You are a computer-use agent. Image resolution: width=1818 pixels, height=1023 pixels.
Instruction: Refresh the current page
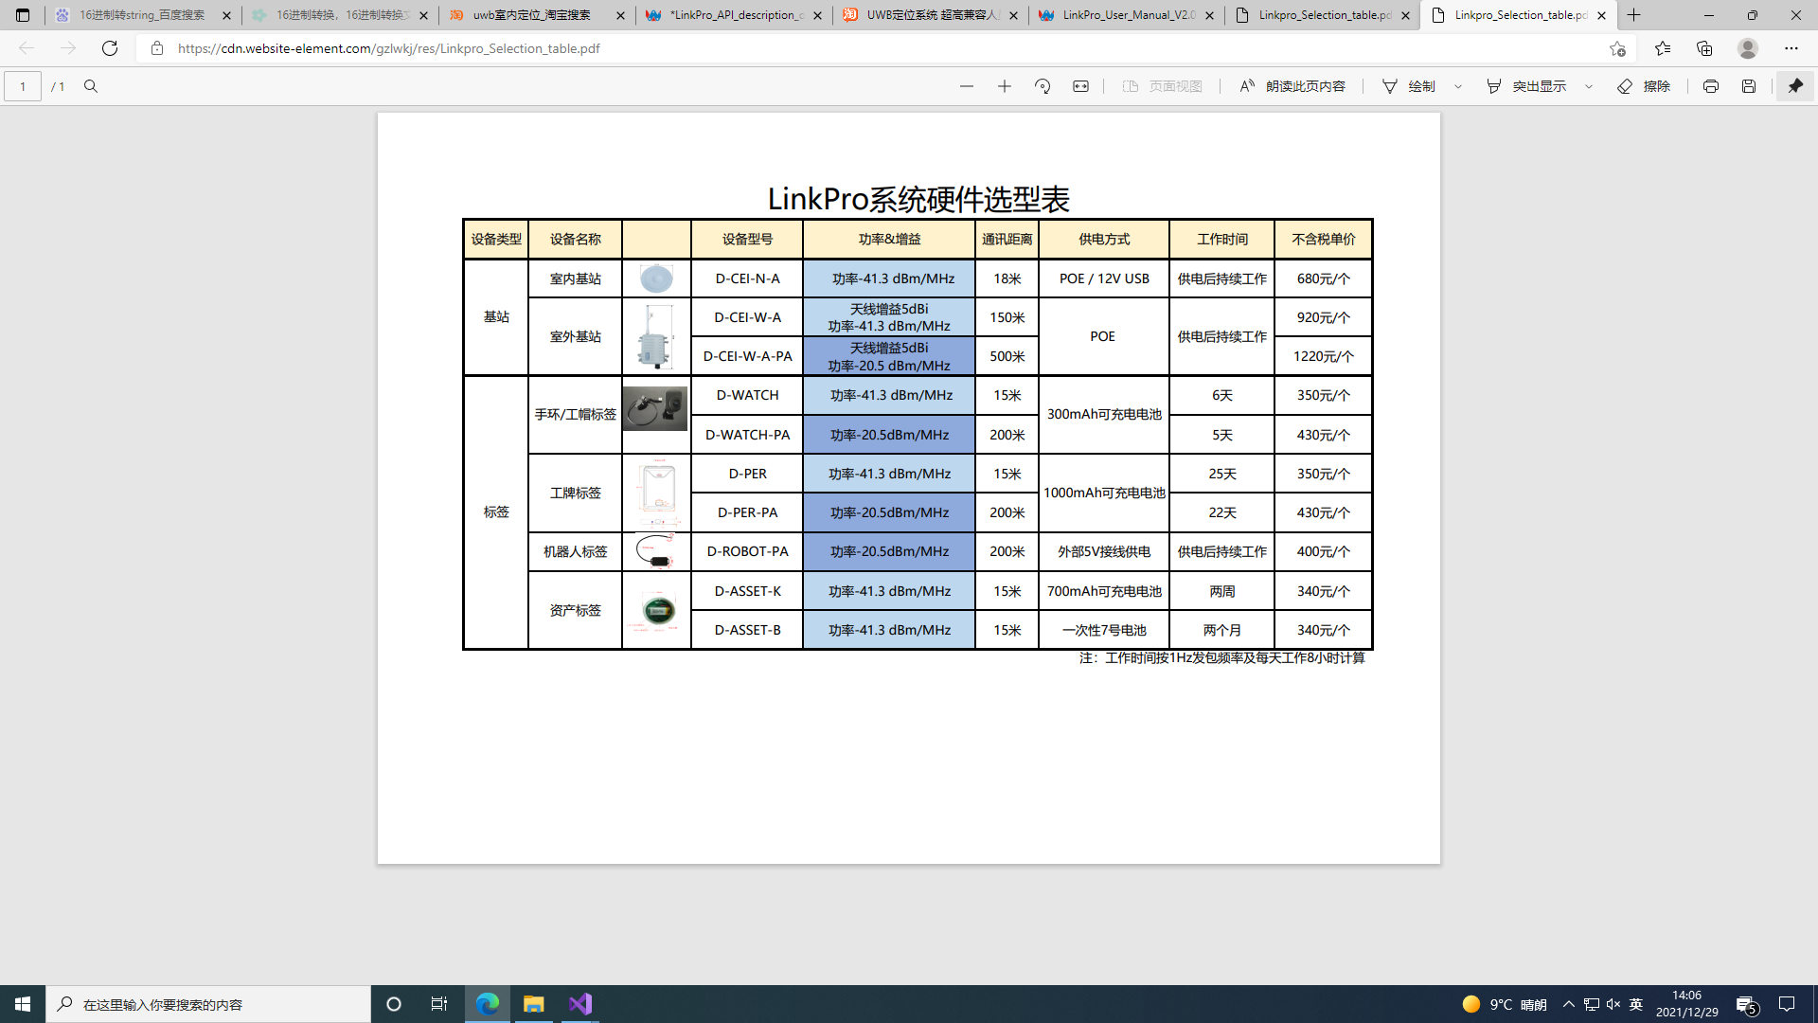[x=110, y=48]
